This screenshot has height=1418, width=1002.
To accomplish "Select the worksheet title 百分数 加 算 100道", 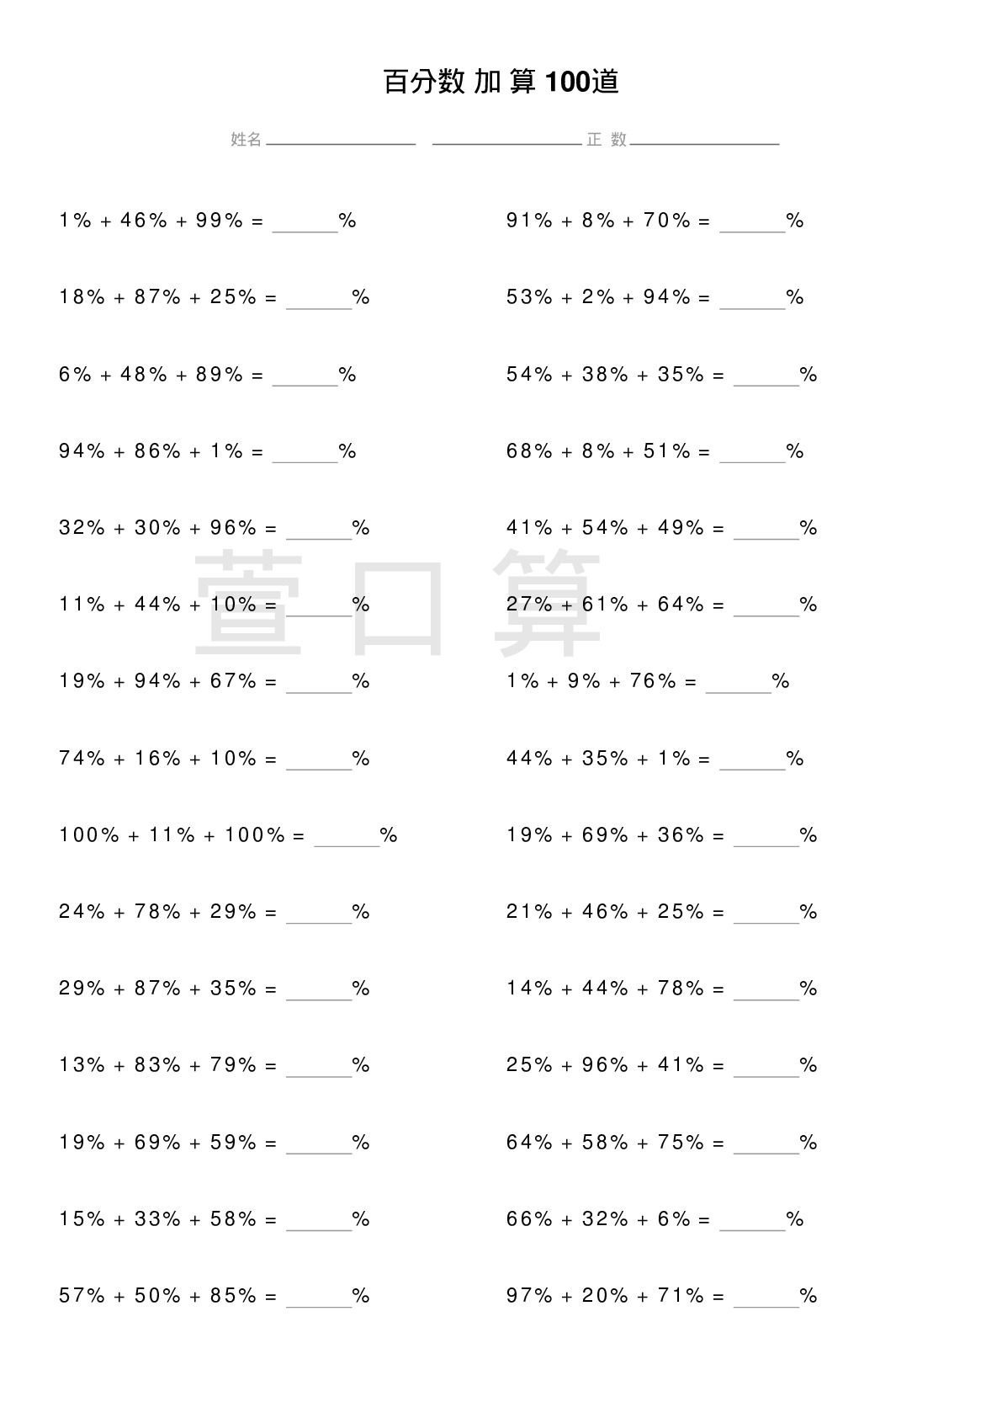I will coord(501,82).
